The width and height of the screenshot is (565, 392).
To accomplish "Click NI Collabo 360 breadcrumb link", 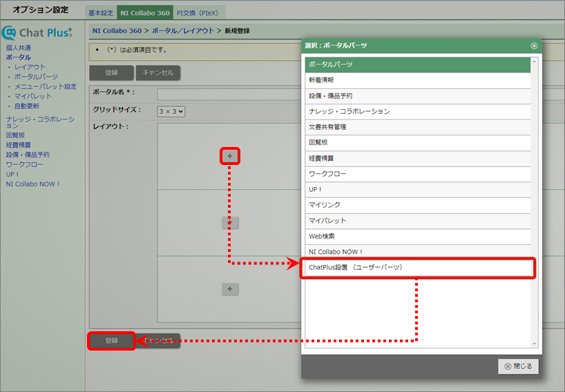I will [117, 31].
